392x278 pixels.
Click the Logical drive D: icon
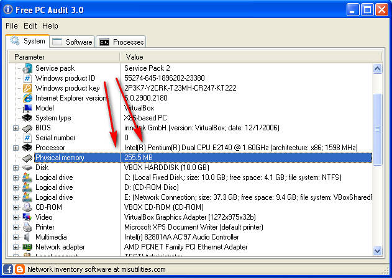coord(27,187)
